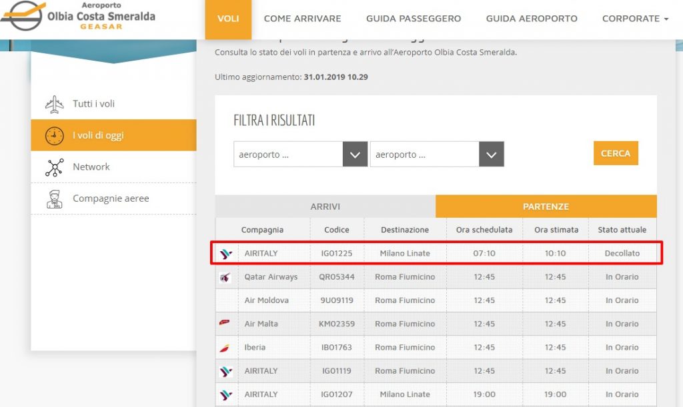Click the second aeroporto input field
This screenshot has height=407, width=683.
click(425, 155)
